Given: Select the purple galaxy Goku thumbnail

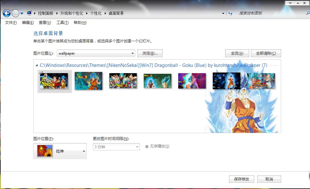Looking at the screenshot, I should pos(192,81).
